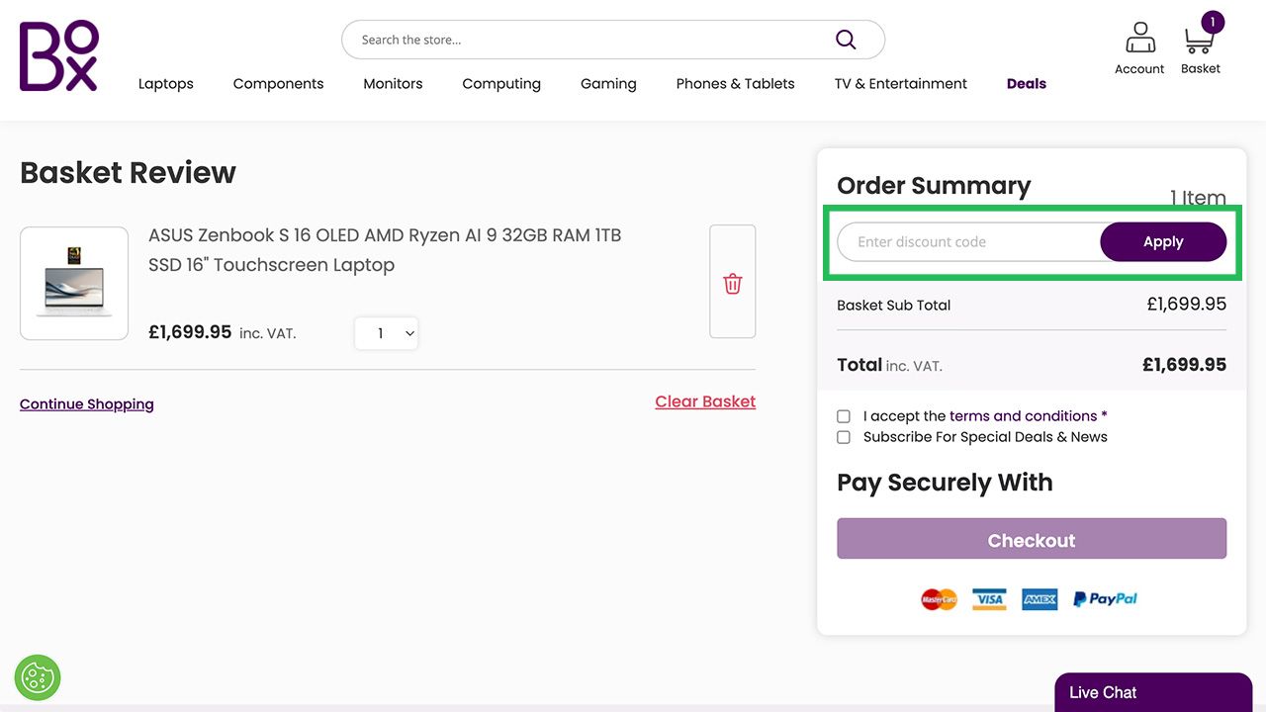Click the Checkout button

click(x=1032, y=539)
